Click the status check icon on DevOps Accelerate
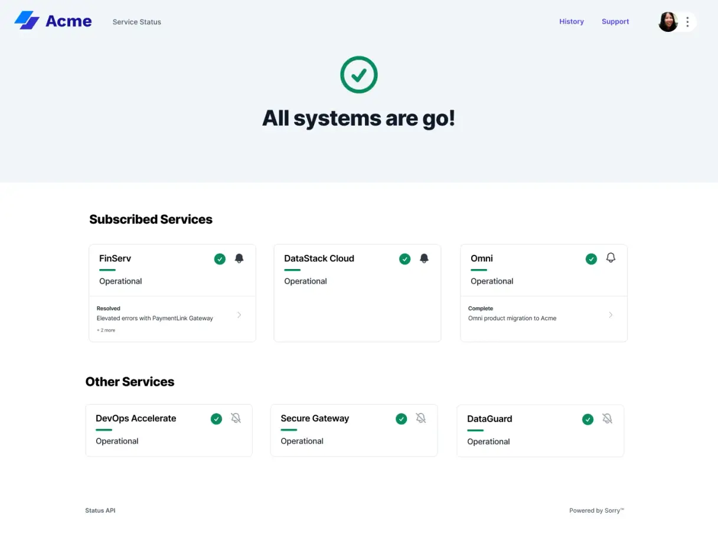 point(217,418)
